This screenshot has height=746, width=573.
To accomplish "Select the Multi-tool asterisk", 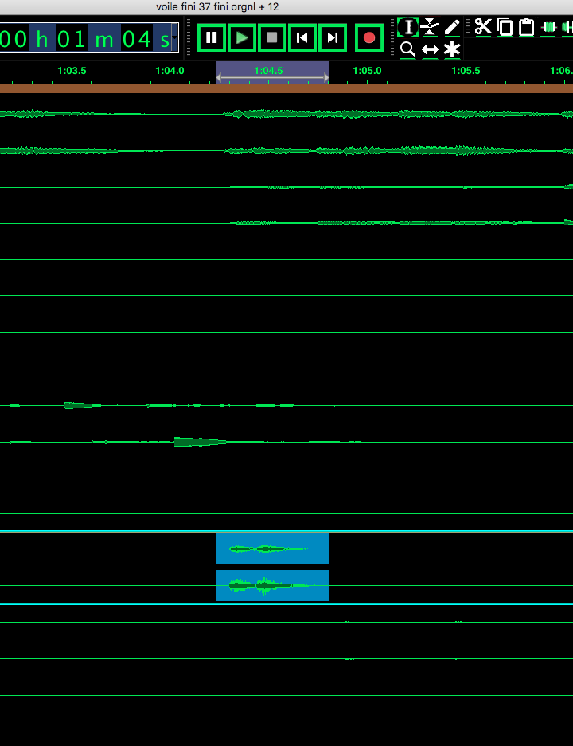I will (452, 49).
